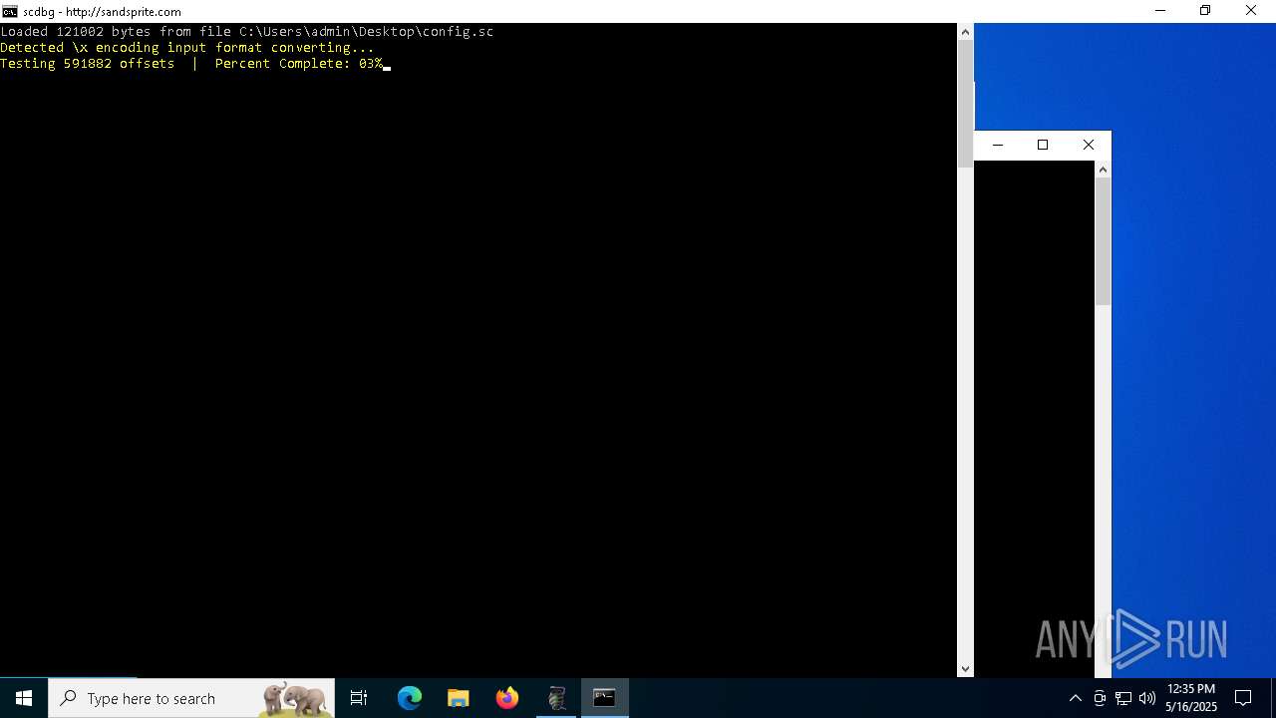Open the network status tray icon
The width and height of the screenshot is (1276, 718).
click(1123, 698)
